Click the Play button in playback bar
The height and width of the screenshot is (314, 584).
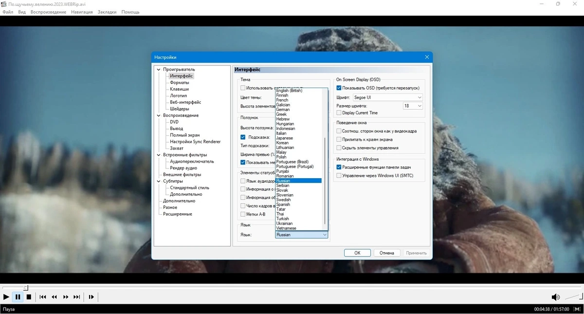[6, 297]
